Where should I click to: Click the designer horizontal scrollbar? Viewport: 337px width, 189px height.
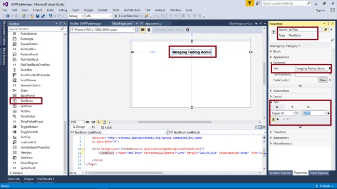175,122
